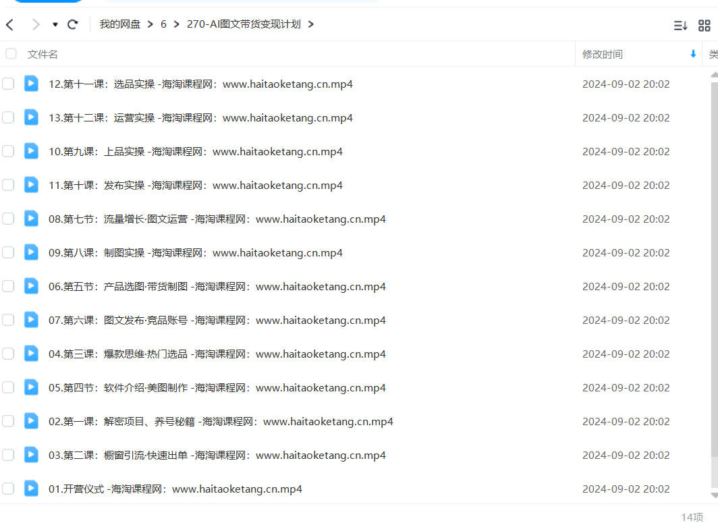Click the scrollbar up arrow

(x=715, y=75)
